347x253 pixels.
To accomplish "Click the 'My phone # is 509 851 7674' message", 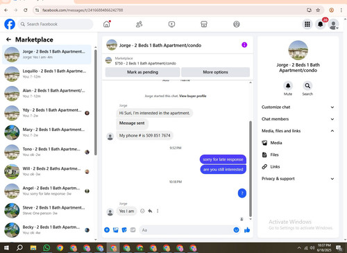I will (x=145, y=135).
